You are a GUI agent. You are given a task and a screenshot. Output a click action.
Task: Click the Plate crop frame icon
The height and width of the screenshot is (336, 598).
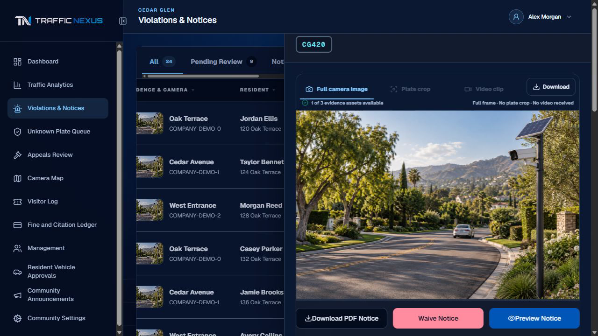[x=394, y=89]
